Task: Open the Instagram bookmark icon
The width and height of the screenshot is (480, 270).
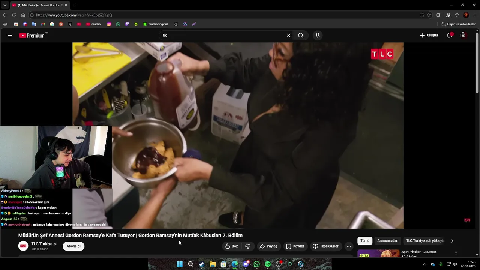Action: 109,24
